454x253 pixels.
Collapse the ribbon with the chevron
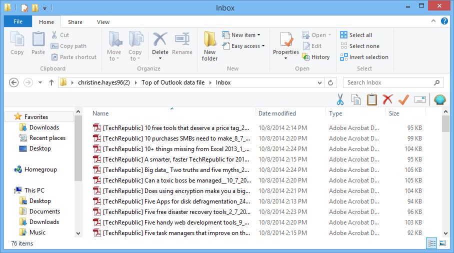tap(433, 21)
